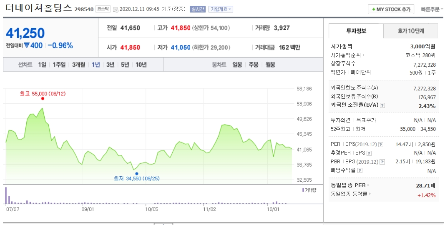The width and height of the screenshot is (445, 225).
Task: Select the 1주일 line chart period
Action: [59, 65]
